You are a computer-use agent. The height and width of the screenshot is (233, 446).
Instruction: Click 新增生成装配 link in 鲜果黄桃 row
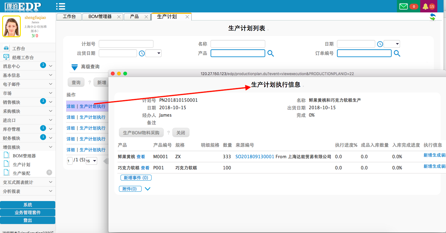[435, 155]
